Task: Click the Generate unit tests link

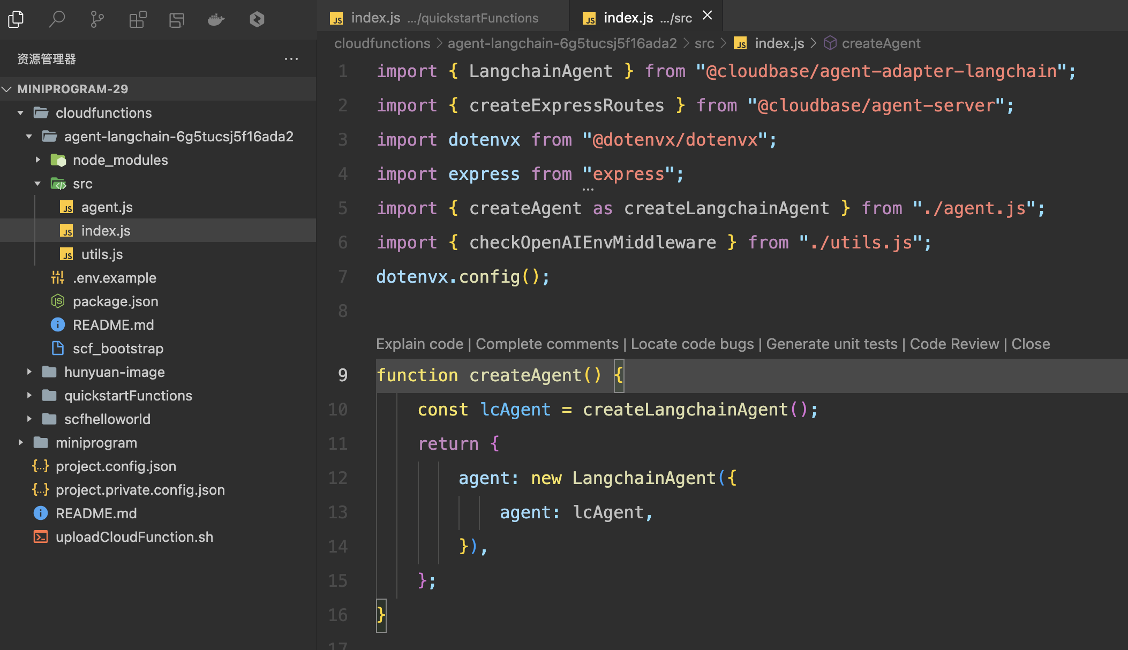Action: pos(832,344)
